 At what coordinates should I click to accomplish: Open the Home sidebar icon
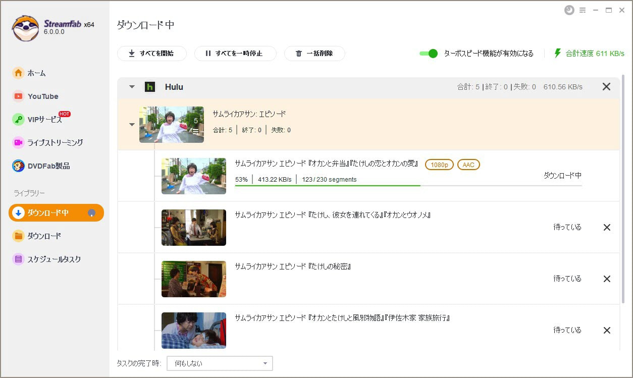[x=18, y=73]
